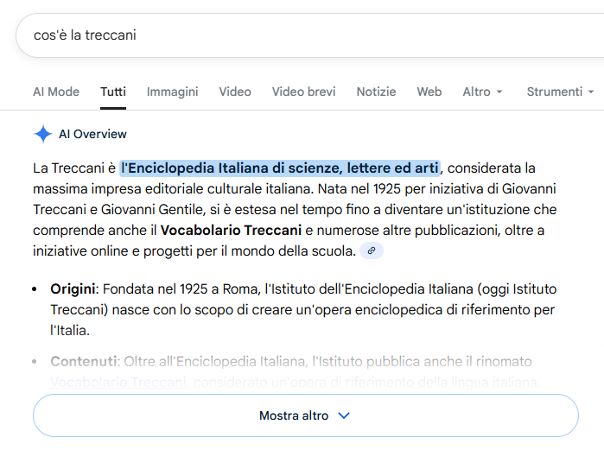Expand the Mostra altro chevron arrow
This screenshot has width=604, height=450.
(344, 415)
